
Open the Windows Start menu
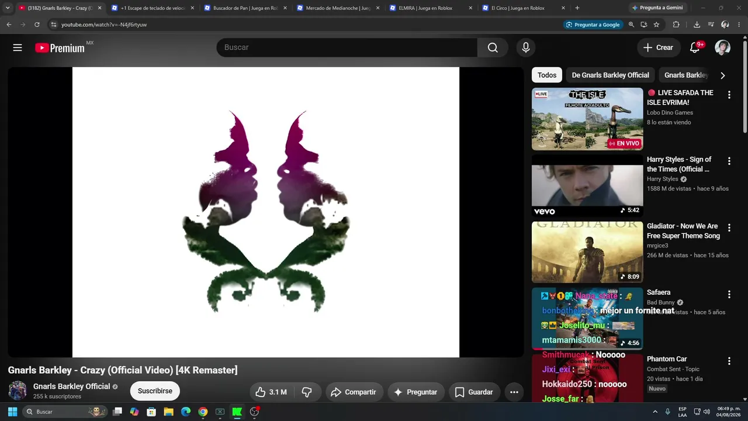(x=12, y=412)
